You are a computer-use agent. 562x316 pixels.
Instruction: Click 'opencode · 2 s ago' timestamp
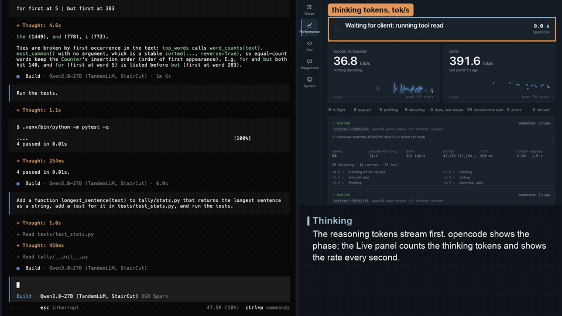pos(534,195)
